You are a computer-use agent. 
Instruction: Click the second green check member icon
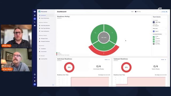click(154, 39)
